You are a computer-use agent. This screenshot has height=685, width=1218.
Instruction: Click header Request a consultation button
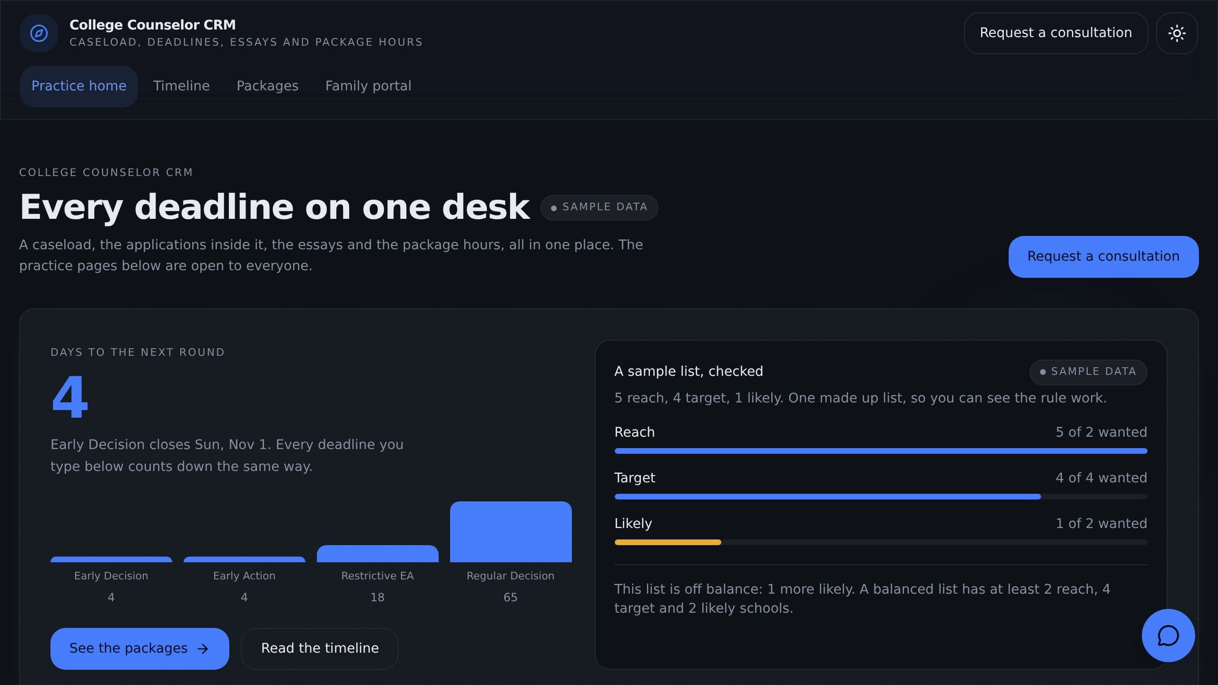pyautogui.click(x=1056, y=33)
